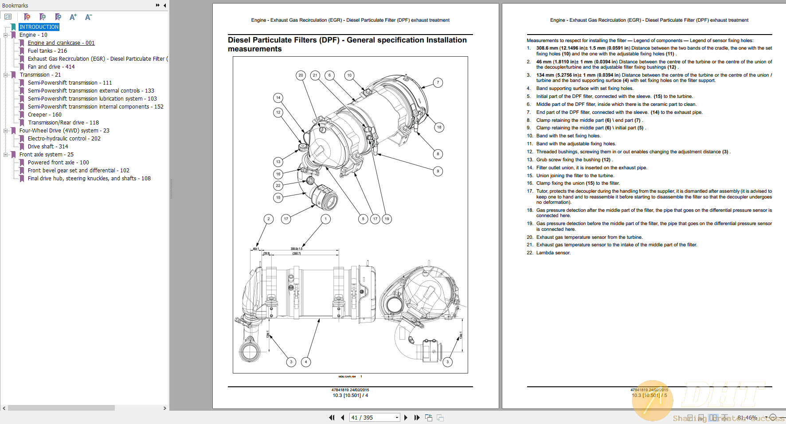This screenshot has width=786, height=424.
Task: Open the page number dropdown
Action: 396,417
